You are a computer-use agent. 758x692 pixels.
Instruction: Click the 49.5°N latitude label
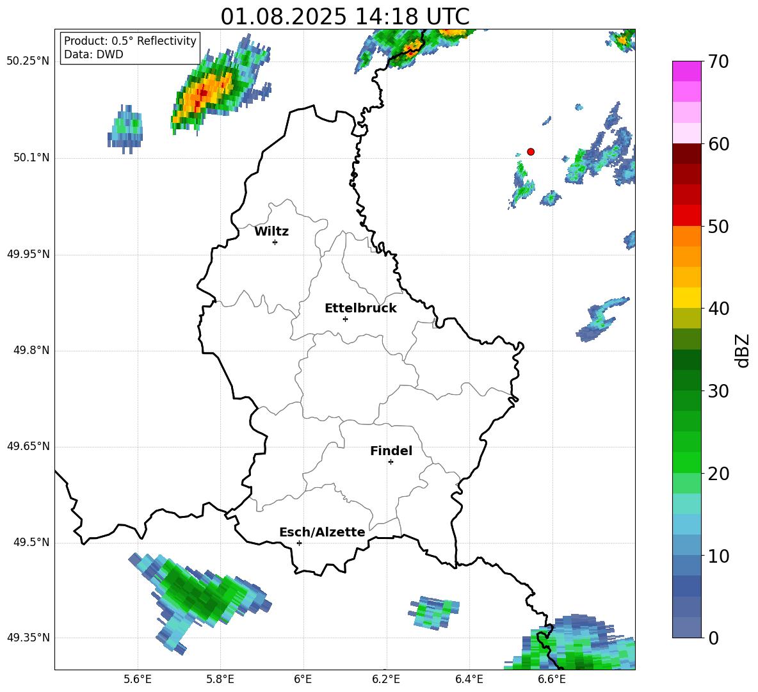pyautogui.click(x=32, y=542)
